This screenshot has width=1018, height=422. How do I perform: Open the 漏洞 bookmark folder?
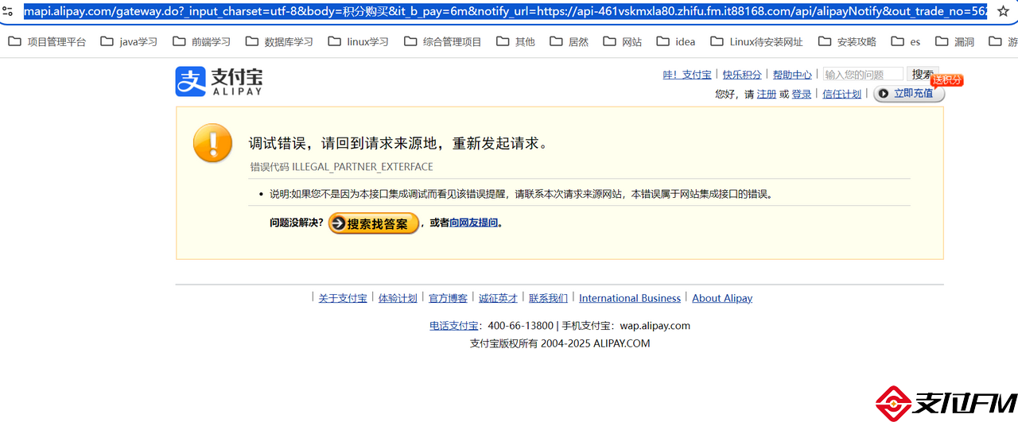954,42
